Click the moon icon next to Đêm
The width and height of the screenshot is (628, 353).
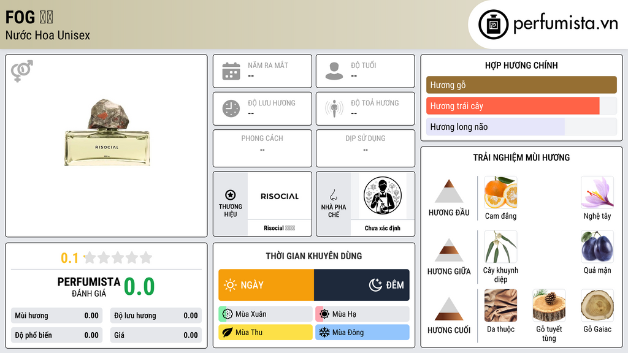375,285
